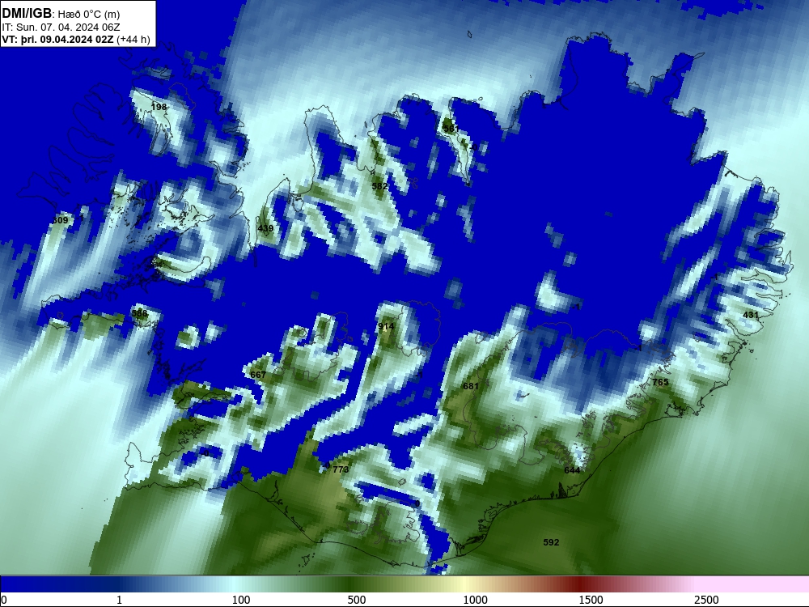Click the legend tick label 100
Viewport: 809px width, 607px height.
tap(241, 600)
